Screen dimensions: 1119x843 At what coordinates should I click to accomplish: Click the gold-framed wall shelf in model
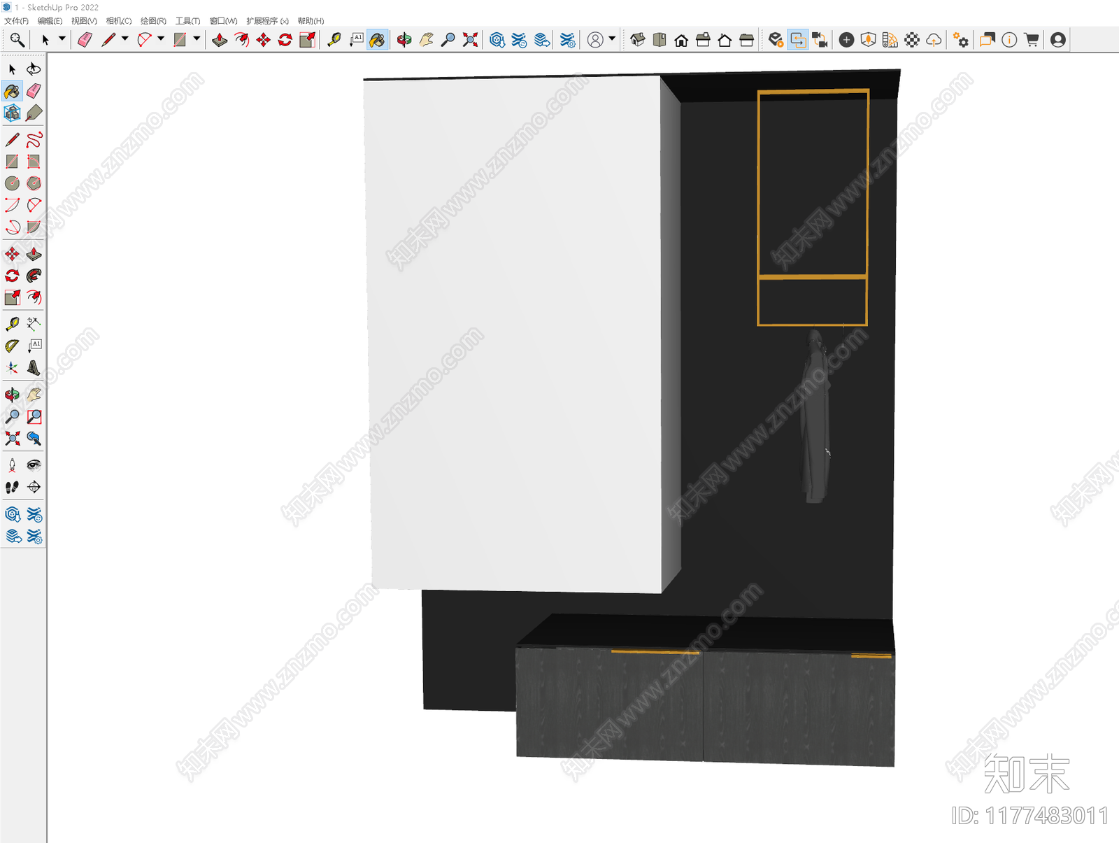813,207
